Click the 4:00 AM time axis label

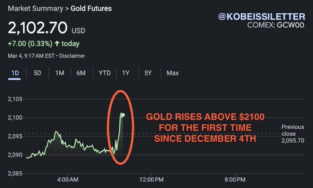[x=68, y=179]
